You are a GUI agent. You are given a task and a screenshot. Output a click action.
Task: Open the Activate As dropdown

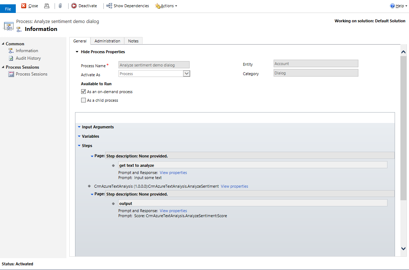pyautogui.click(x=186, y=74)
